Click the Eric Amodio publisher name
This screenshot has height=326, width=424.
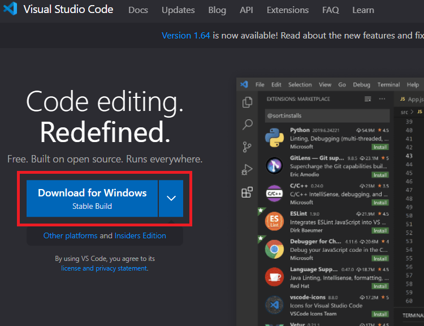pos(304,175)
